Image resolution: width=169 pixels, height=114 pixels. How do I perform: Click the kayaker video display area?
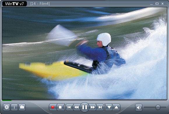[x=85, y=53]
